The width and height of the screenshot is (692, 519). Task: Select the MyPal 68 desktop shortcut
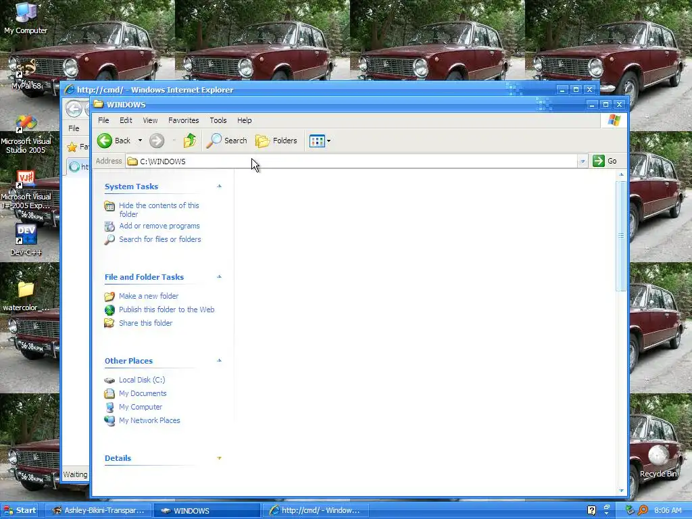[26, 74]
